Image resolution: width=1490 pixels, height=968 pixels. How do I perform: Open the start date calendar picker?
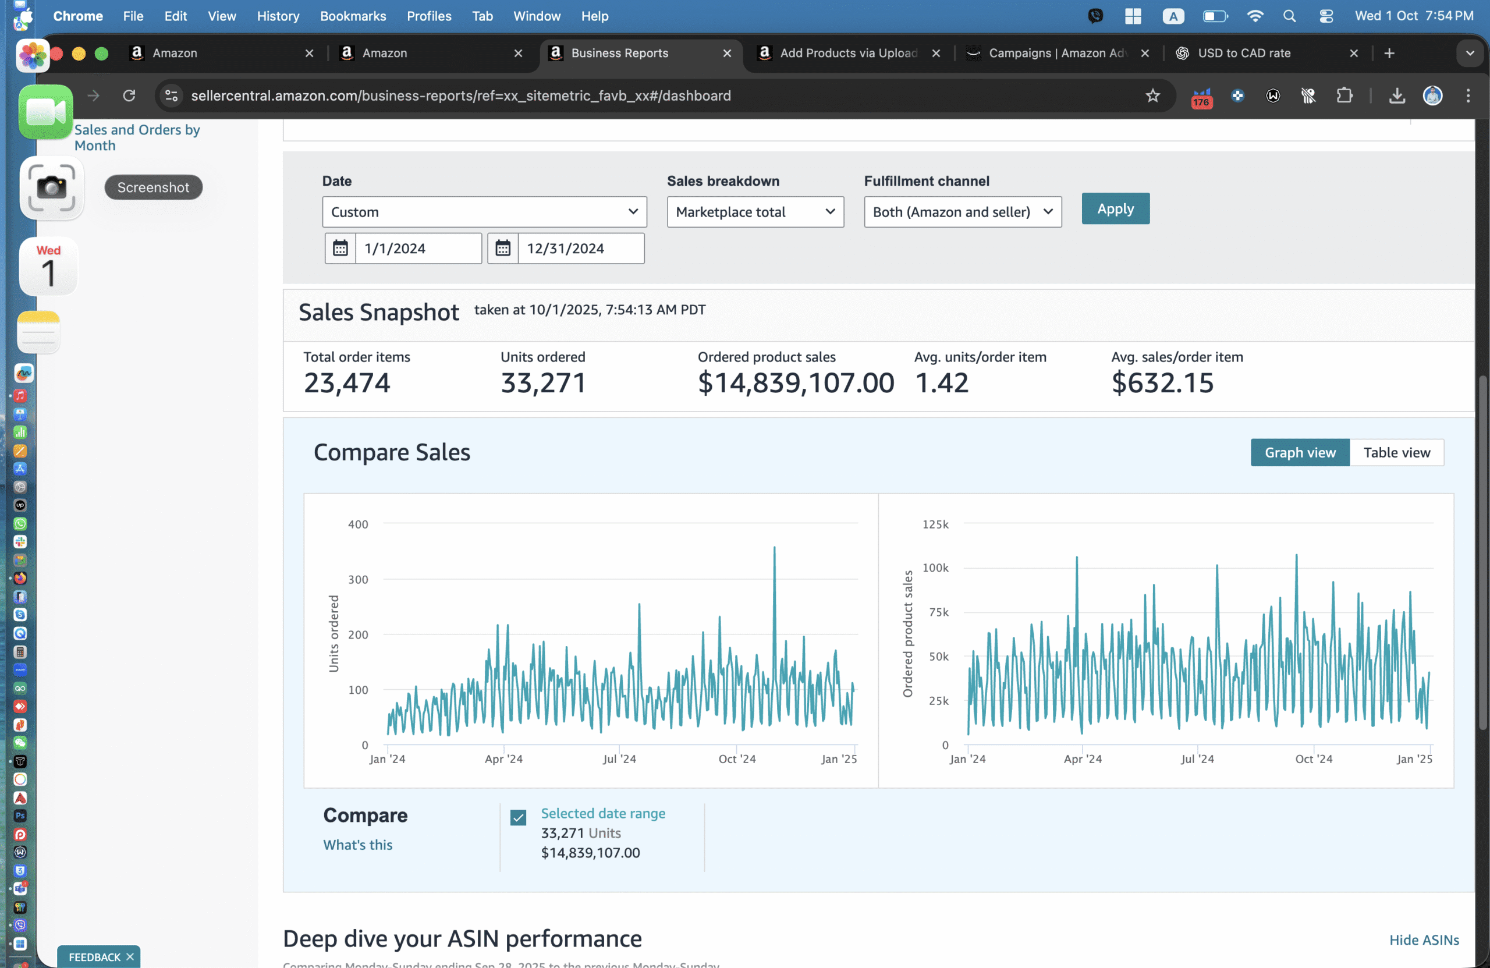pos(340,248)
